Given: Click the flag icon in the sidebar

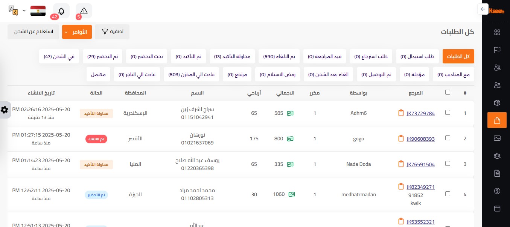Looking at the screenshot, I should click(x=497, y=50).
